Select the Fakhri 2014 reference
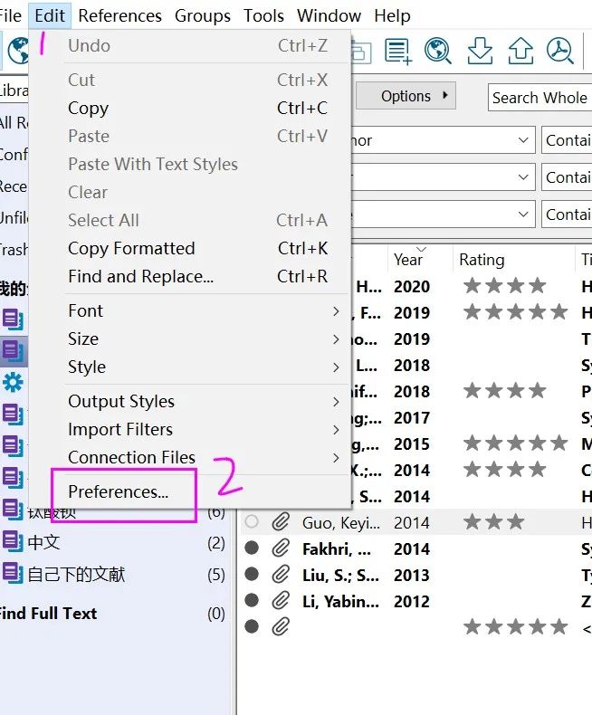 [416, 548]
